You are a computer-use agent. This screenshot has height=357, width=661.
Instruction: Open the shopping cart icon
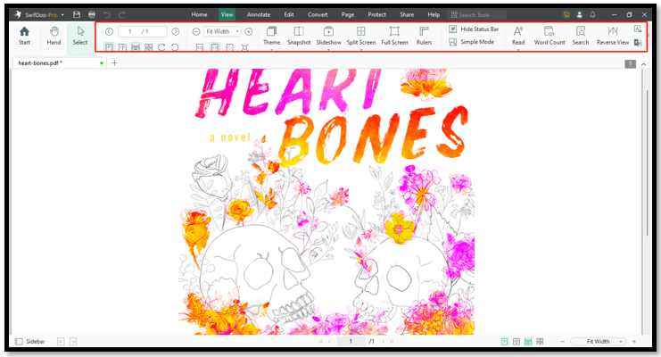click(566, 14)
